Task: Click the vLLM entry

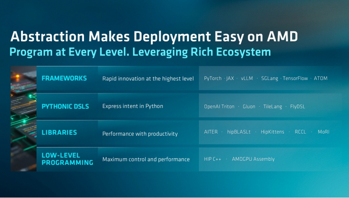Action: click(x=247, y=78)
